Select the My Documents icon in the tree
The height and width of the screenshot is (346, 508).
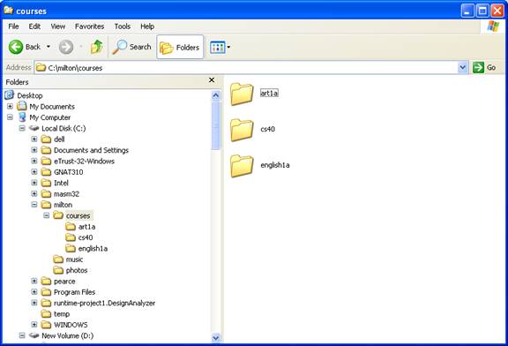(22, 106)
